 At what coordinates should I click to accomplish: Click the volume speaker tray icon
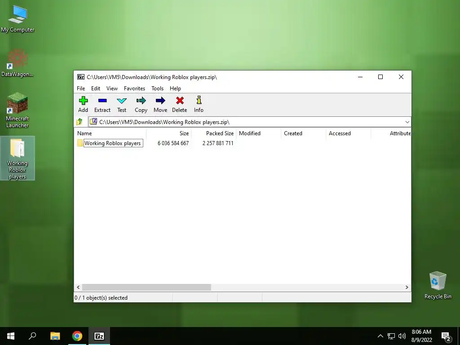(x=402, y=336)
